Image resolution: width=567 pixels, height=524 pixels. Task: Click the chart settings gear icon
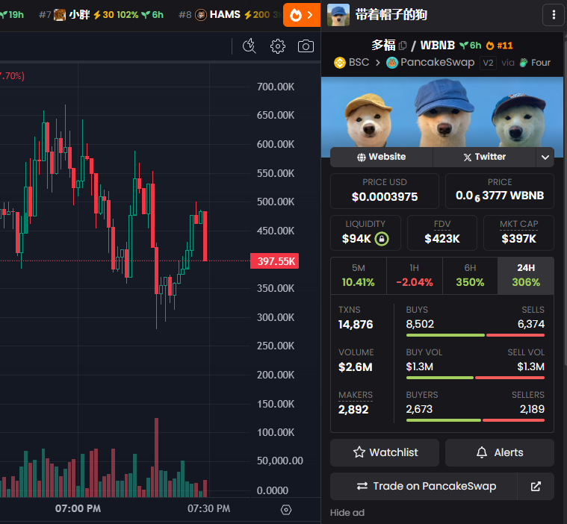coord(278,46)
